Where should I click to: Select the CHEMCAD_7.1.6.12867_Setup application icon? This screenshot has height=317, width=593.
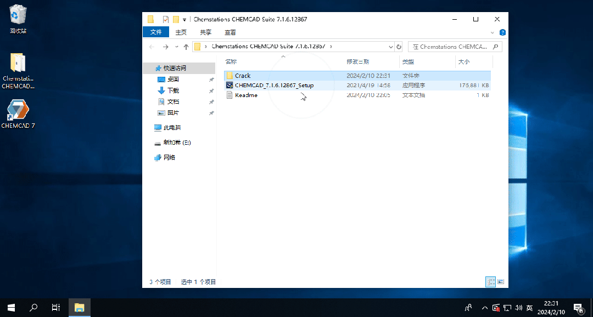[x=230, y=86]
